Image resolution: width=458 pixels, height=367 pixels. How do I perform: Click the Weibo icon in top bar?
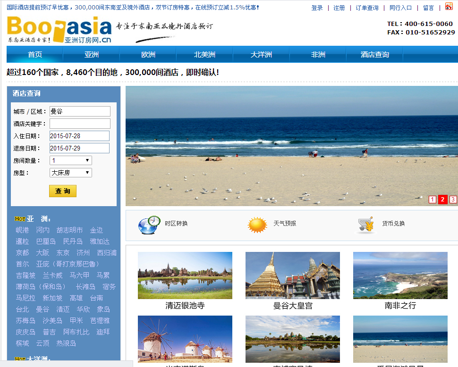coord(449,7)
